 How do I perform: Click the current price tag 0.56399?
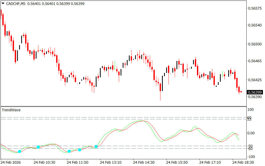point(255,92)
